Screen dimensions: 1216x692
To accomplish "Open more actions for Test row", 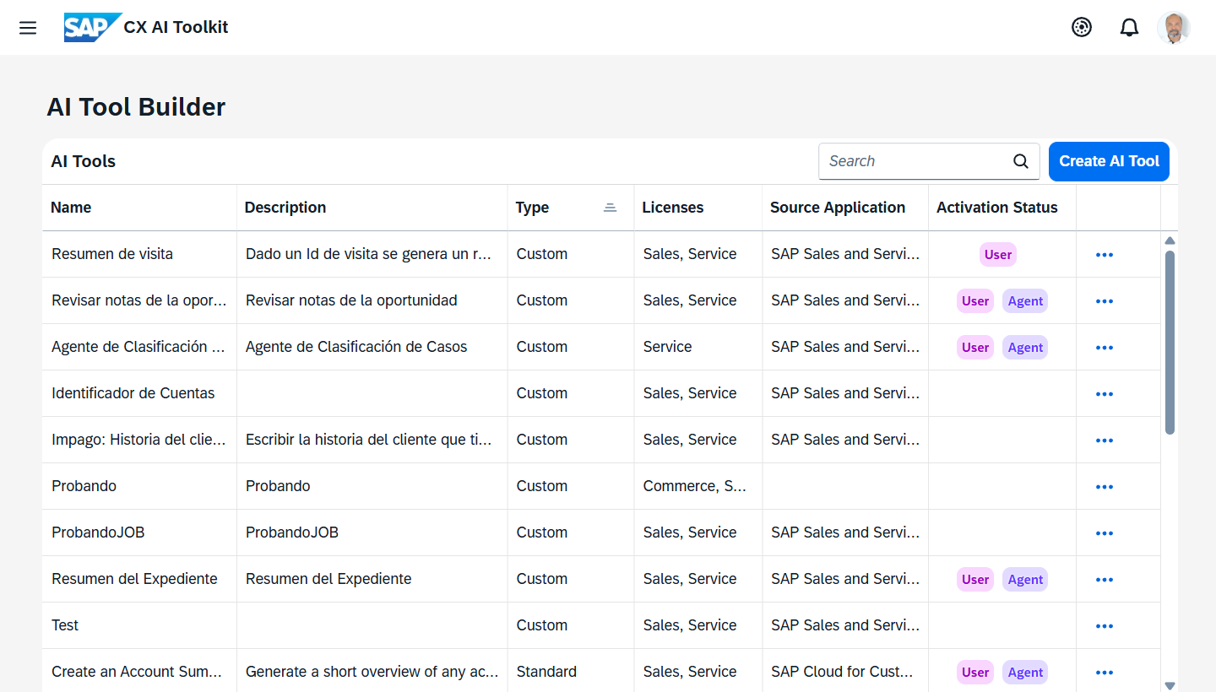I will pyautogui.click(x=1104, y=626).
